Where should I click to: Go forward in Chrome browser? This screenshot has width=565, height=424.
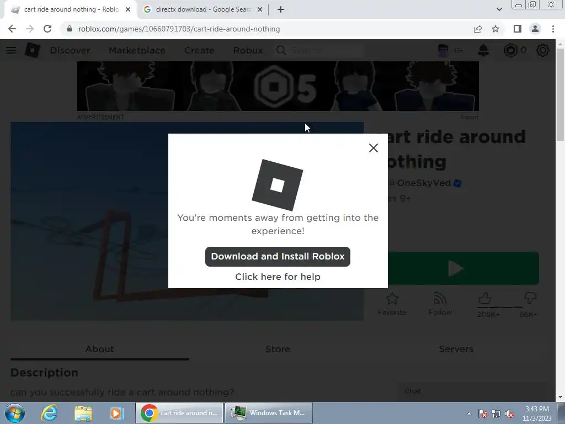click(x=30, y=29)
